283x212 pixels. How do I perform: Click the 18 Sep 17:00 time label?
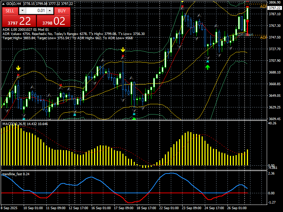tap(146, 208)
